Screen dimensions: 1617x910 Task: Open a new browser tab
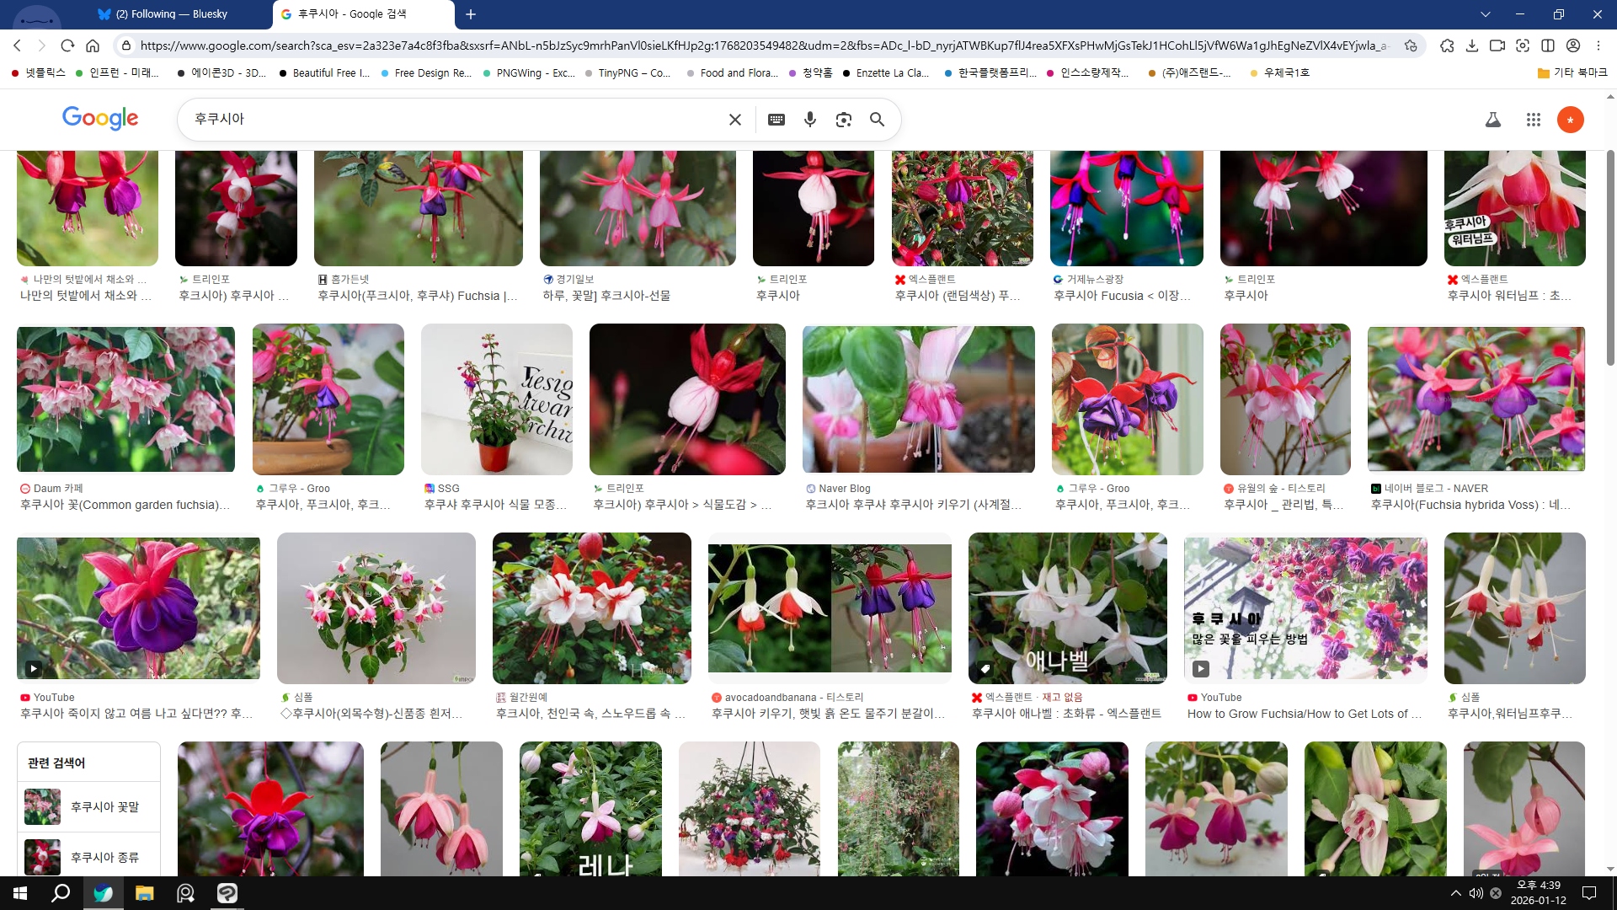tap(471, 14)
